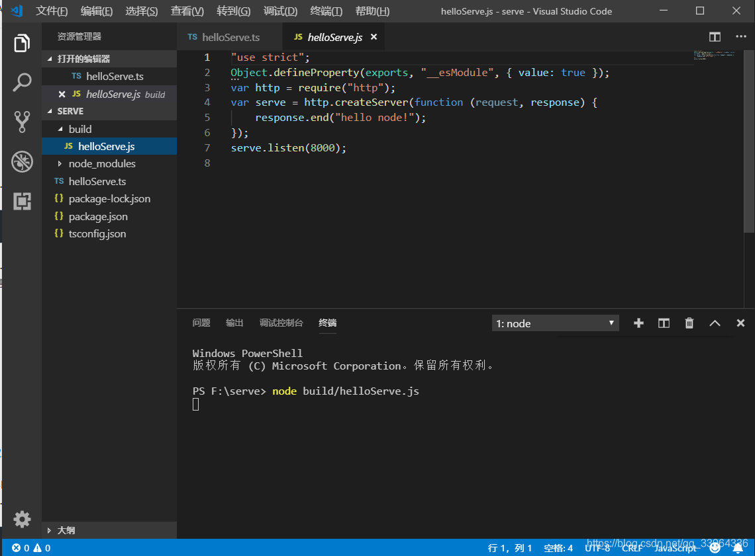Switch to the Output panel tab
The width and height of the screenshot is (755, 556).
click(234, 323)
